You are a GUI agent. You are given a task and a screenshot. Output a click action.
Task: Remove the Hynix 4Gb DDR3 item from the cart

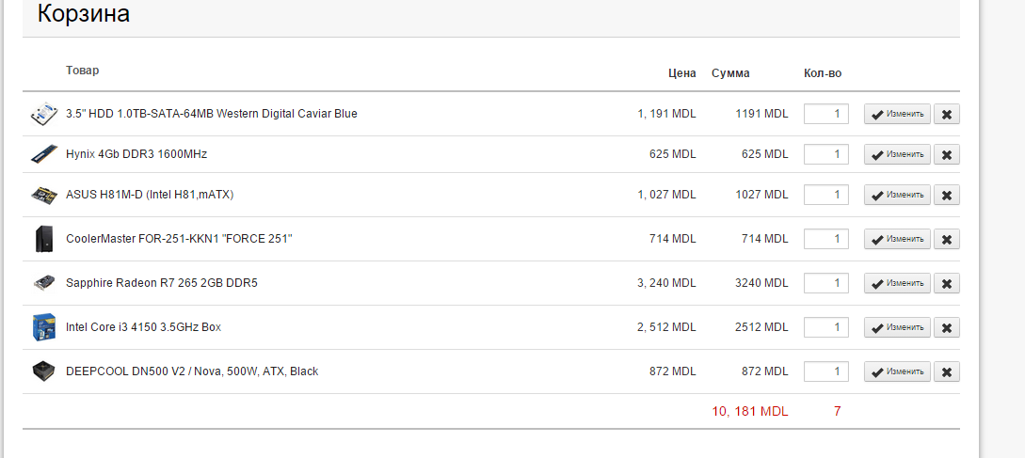pyautogui.click(x=947, y=155)
